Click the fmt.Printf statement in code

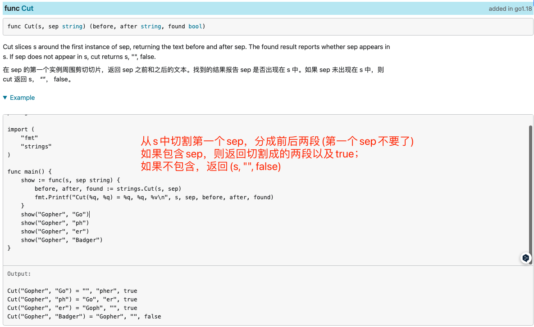point(154,197)
